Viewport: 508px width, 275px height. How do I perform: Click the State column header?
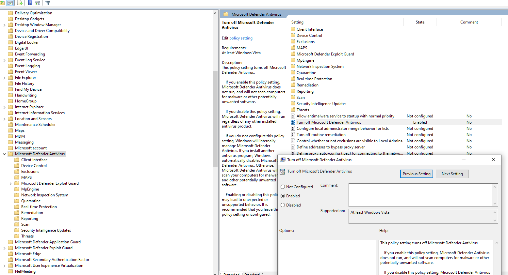pyautogui.click(x=420, y=22)
